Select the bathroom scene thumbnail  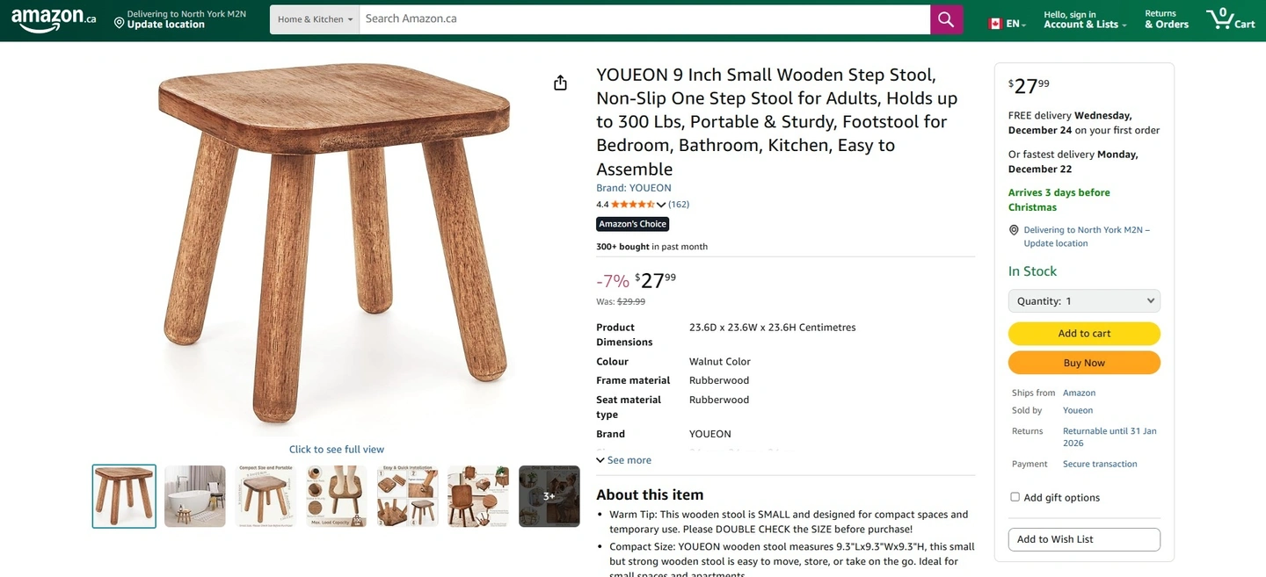[x=195, y=496]
